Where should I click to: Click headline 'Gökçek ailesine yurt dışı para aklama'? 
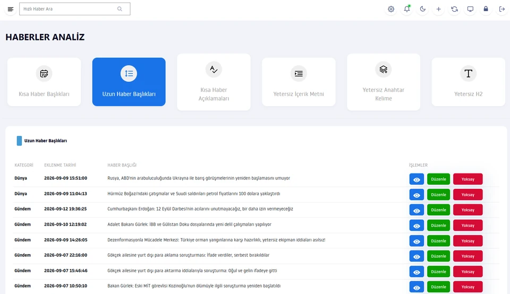pos(188,255)
